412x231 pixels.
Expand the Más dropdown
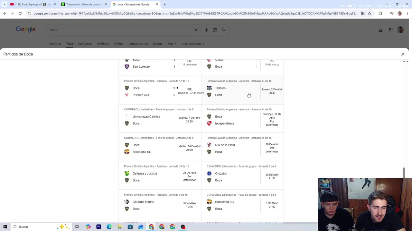(172, 44)
